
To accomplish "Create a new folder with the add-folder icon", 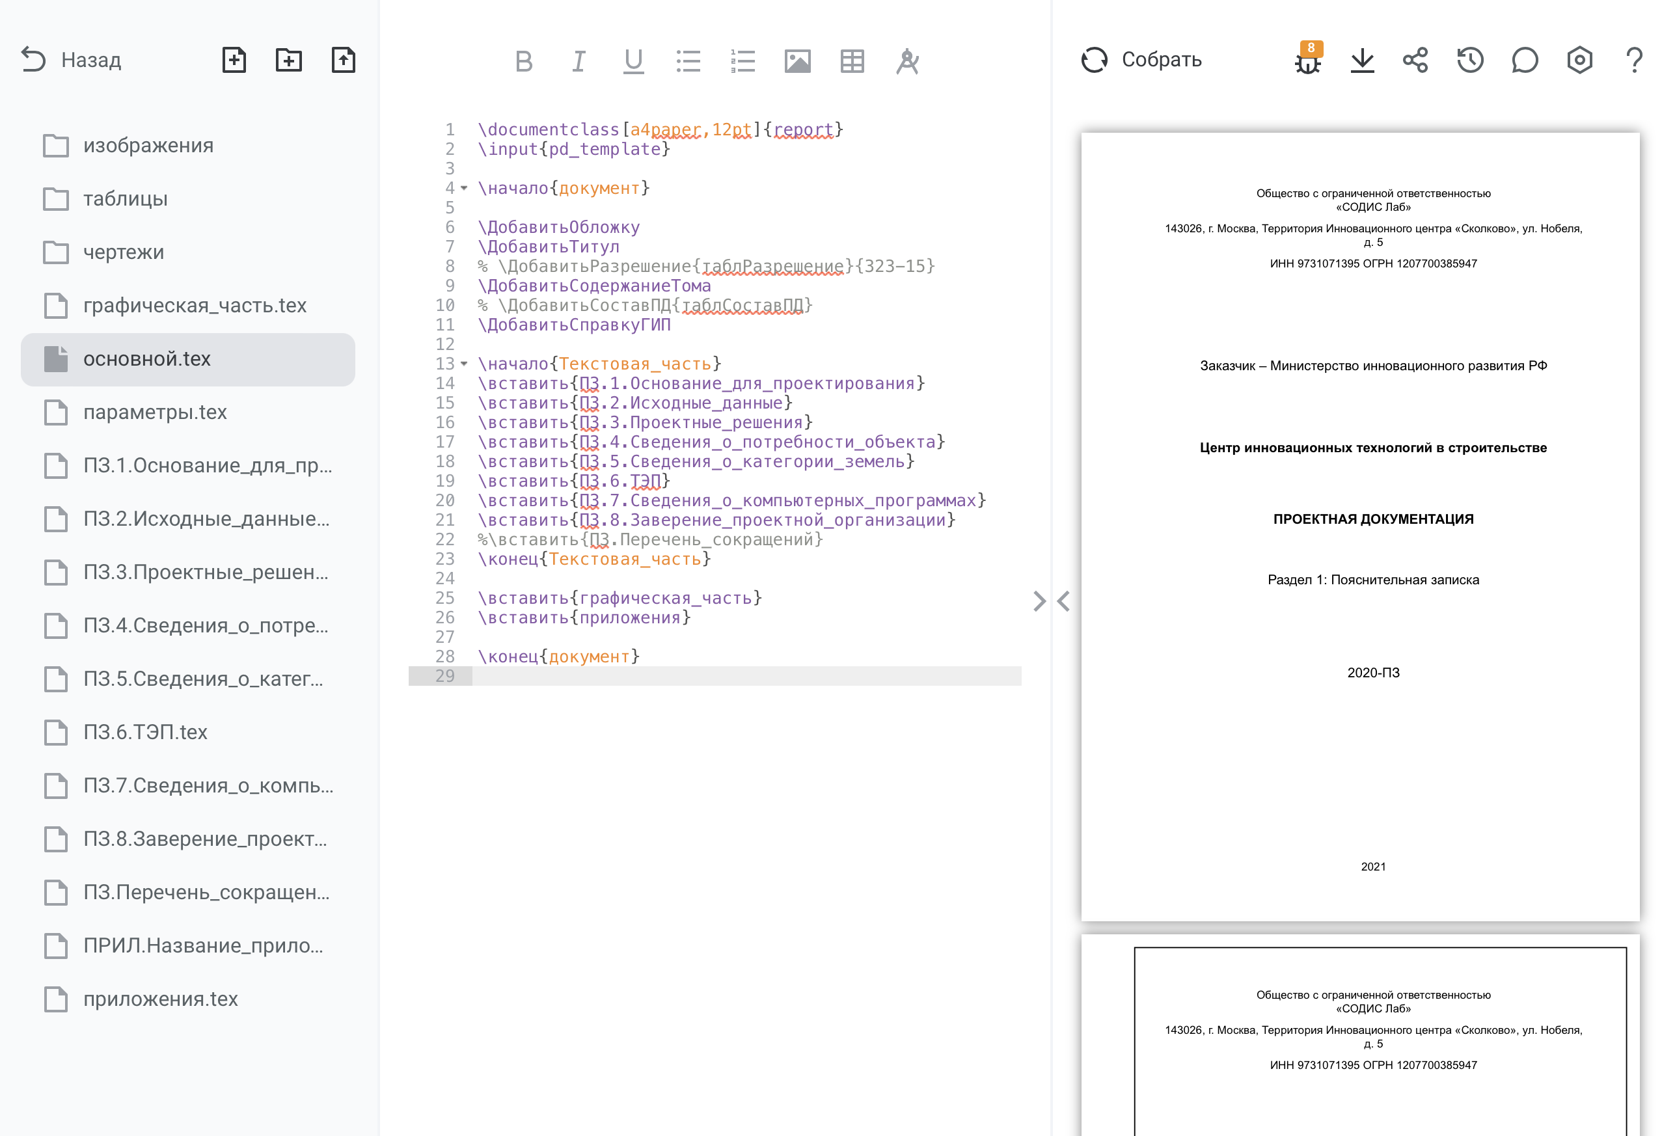I will [289, 60].
